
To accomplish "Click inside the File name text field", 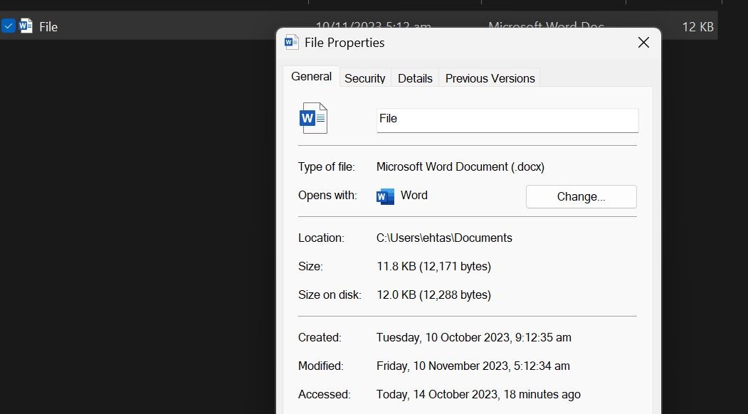I will pyautogui.click(x=507, y=120).
